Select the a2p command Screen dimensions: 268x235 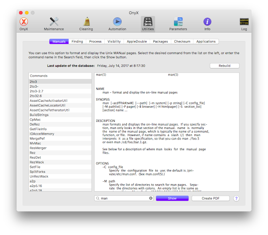60,181
